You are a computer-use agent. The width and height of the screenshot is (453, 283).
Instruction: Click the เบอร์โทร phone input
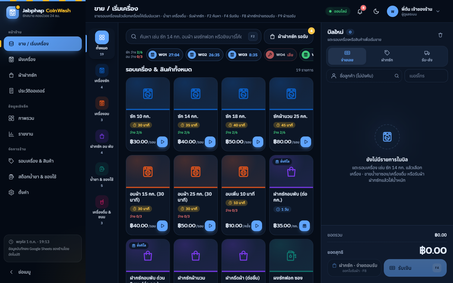coord(426,76)
